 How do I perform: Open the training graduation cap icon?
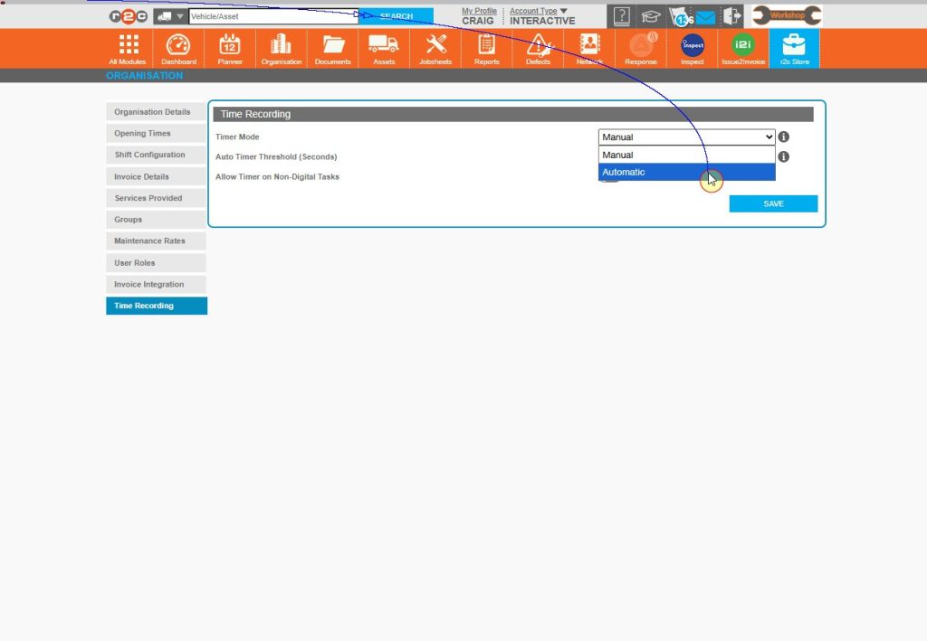pos(650,16)
